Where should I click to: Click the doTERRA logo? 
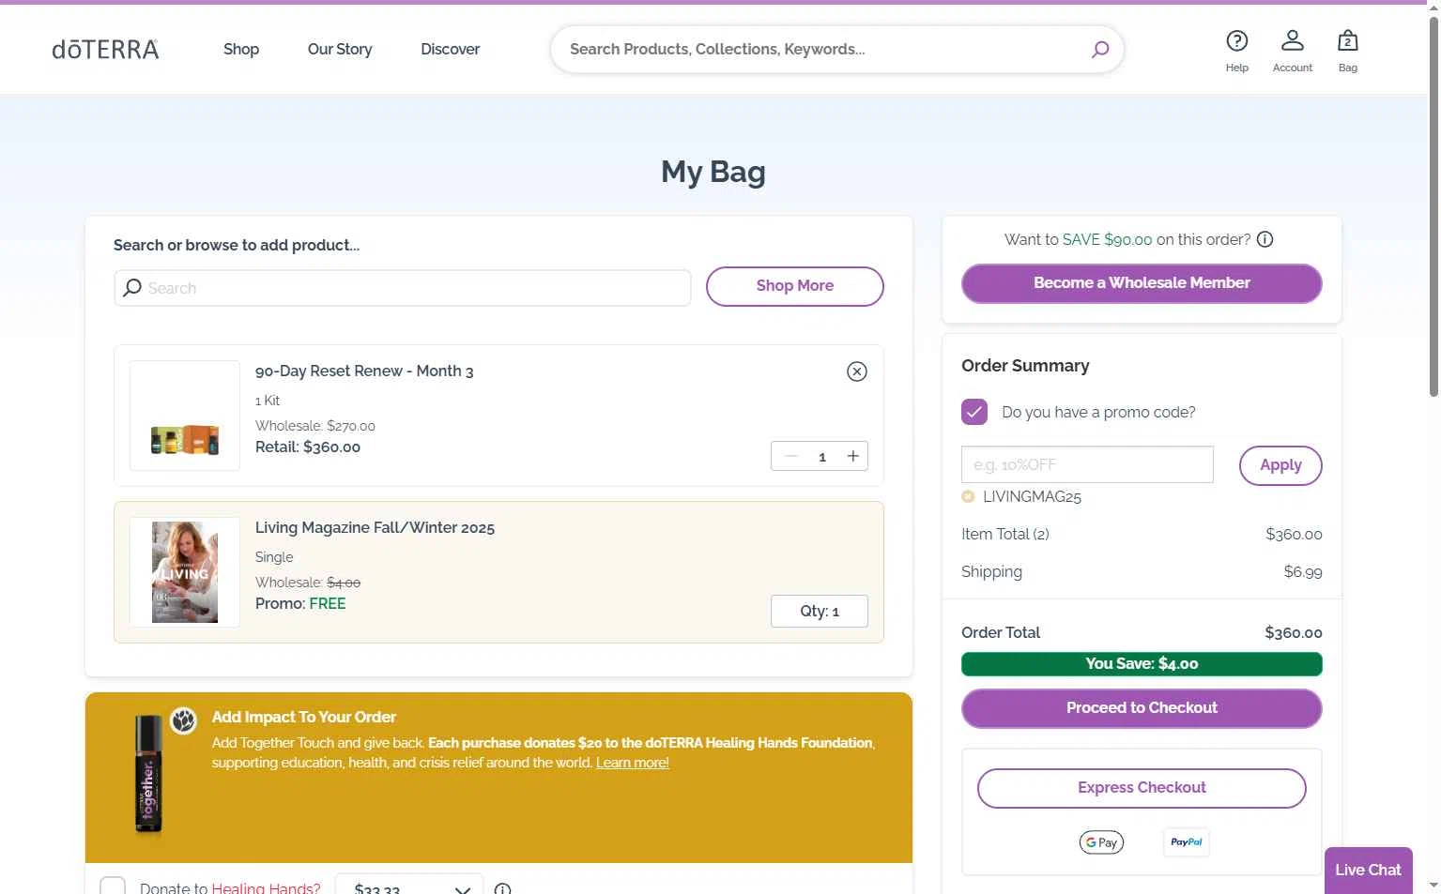pyautogui.click(x=105, y=49)
